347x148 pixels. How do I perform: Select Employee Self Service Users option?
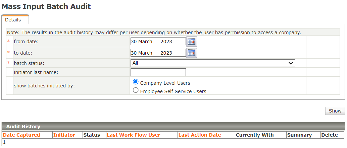tap(136, 90)
